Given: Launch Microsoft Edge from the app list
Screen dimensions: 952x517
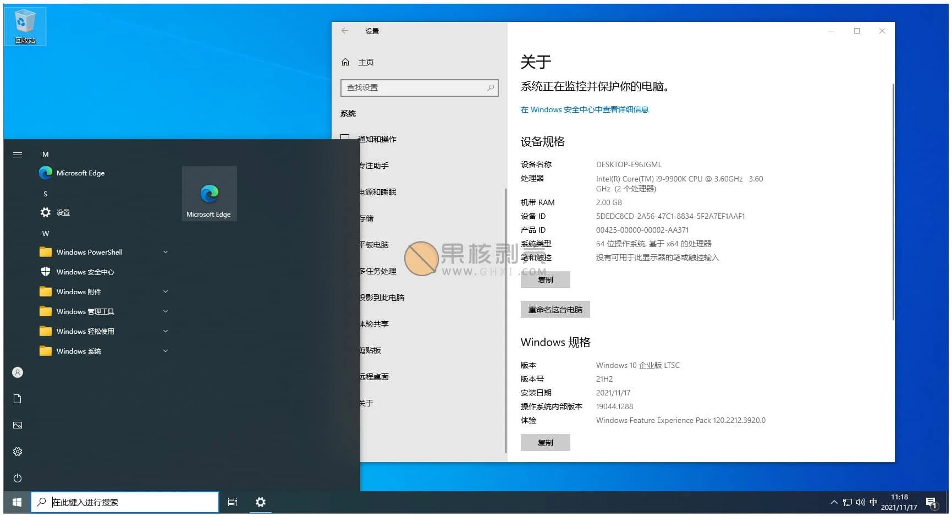Looking at the screenshot, I should (x=80, y=173).
